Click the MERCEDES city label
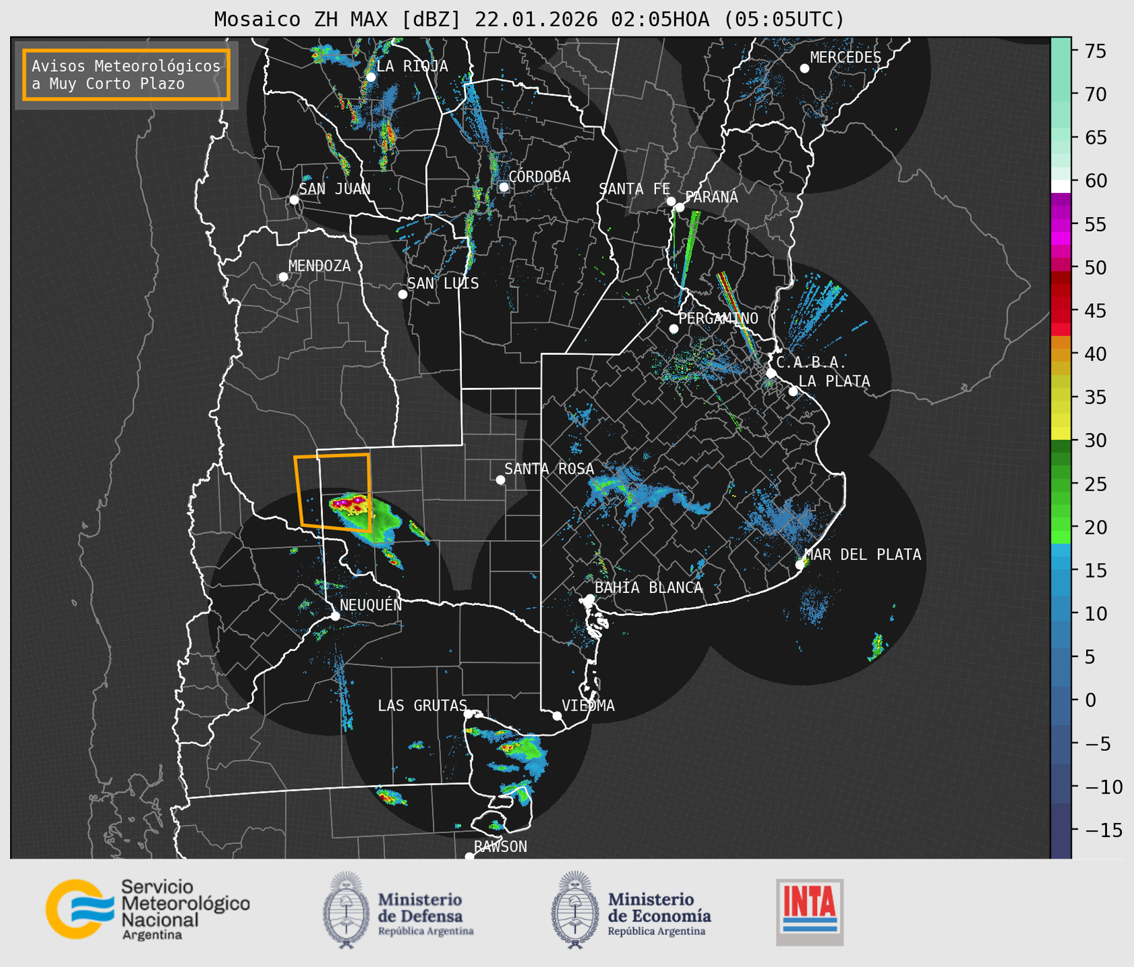 846,58
